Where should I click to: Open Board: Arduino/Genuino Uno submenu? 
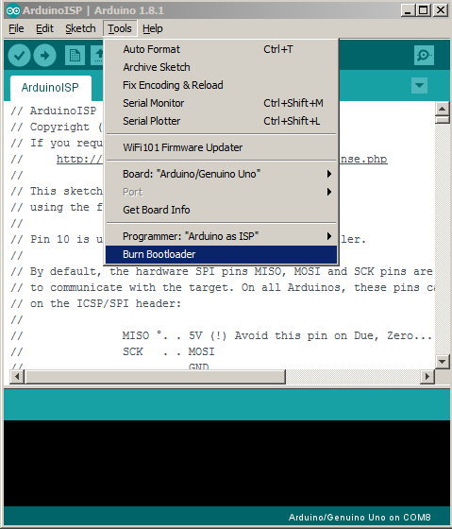[221, 174]
